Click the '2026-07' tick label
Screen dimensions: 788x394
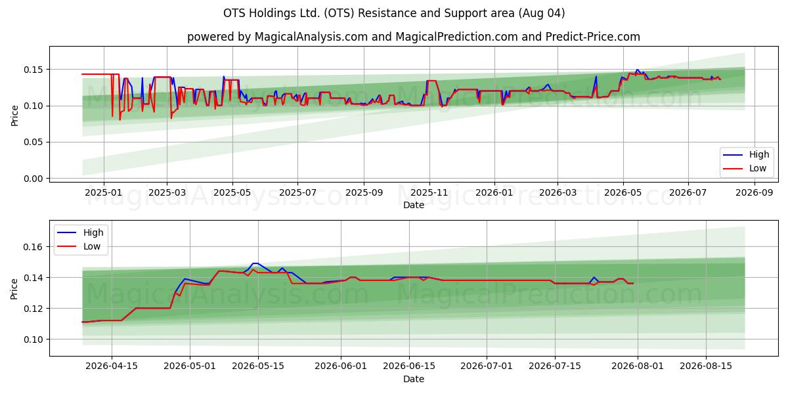688,192
